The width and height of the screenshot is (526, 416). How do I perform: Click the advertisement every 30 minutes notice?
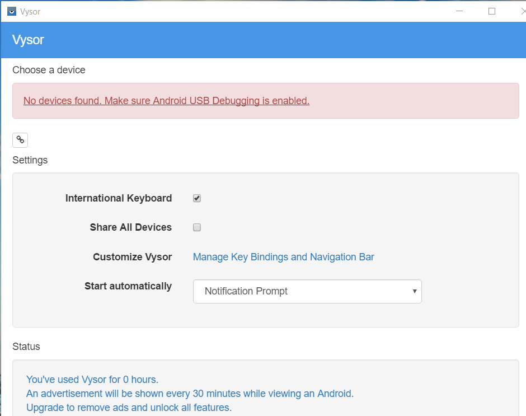click(x=190, y=394)
